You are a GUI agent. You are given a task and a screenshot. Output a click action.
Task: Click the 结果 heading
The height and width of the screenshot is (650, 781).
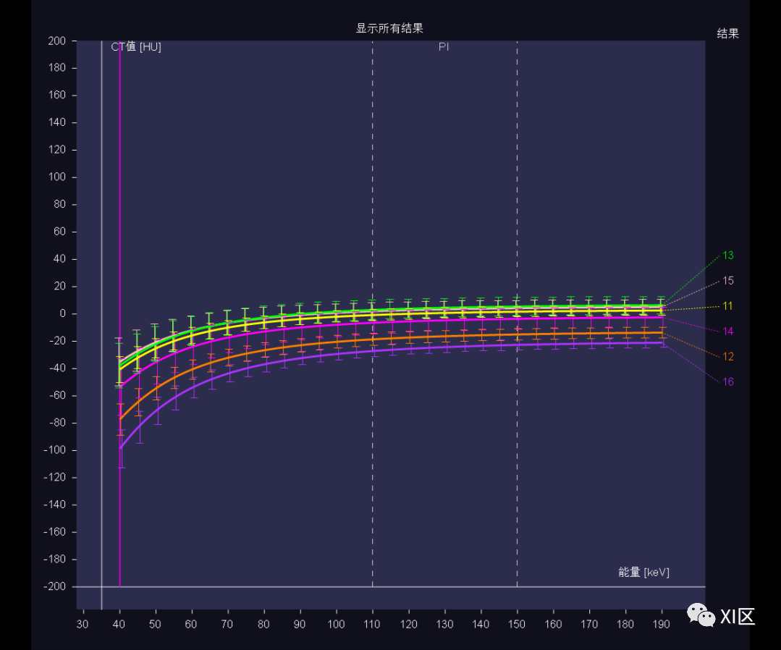[727, 34]
